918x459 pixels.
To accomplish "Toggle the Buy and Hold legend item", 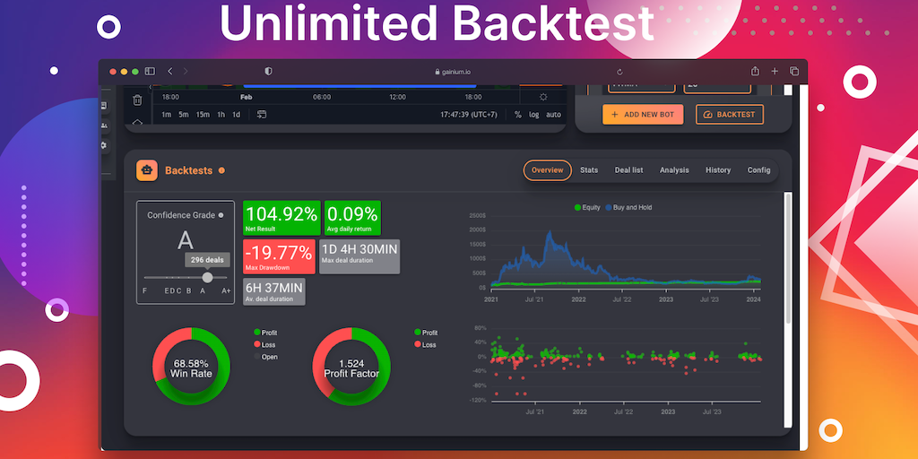I will point(628,207).
